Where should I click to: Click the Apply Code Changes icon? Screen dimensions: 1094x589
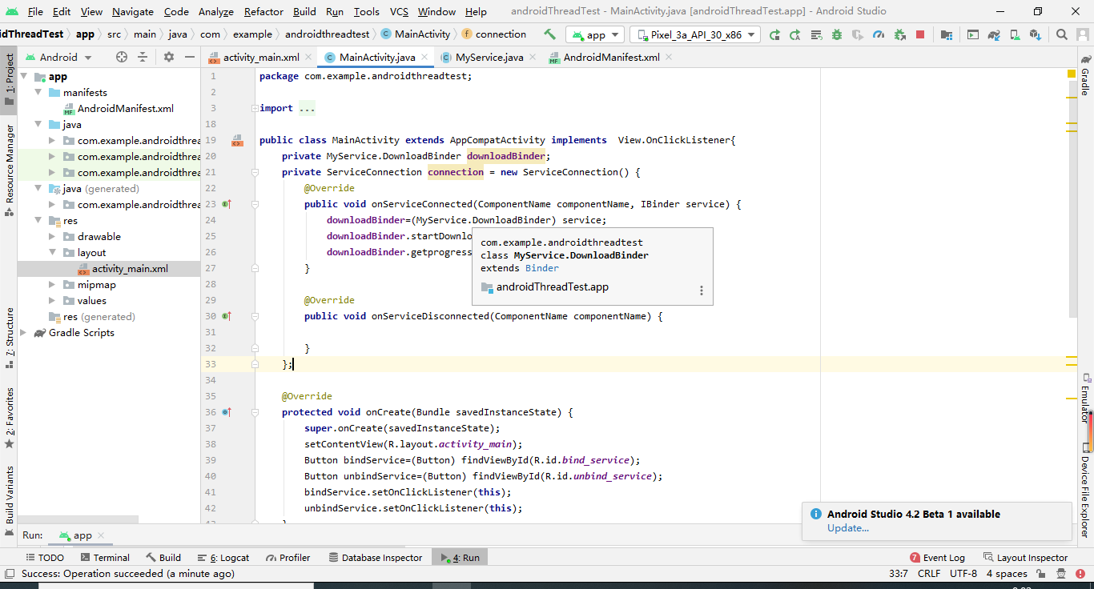pyautogui.click(x=816, y=34)
